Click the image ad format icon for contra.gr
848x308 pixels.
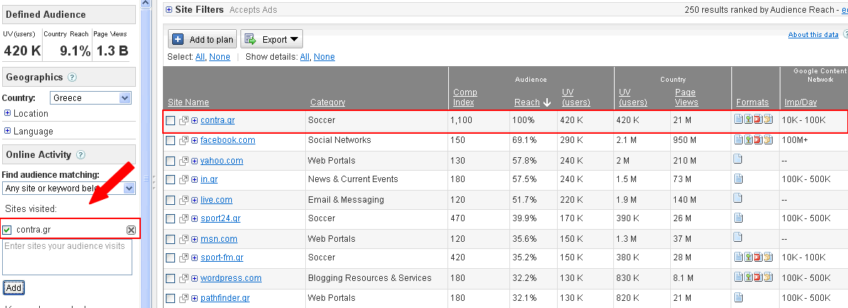(748, 119)
